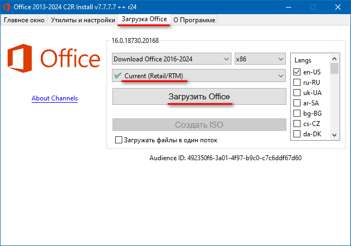Check bg-BG language checkbox
The height and width of the screenshot is (246, 351).
[297, 113]
